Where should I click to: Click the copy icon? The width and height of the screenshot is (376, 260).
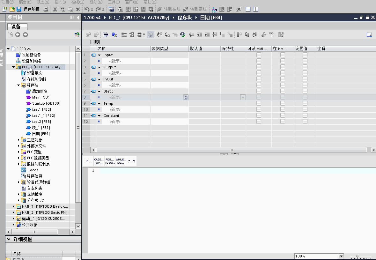point(63,9)
